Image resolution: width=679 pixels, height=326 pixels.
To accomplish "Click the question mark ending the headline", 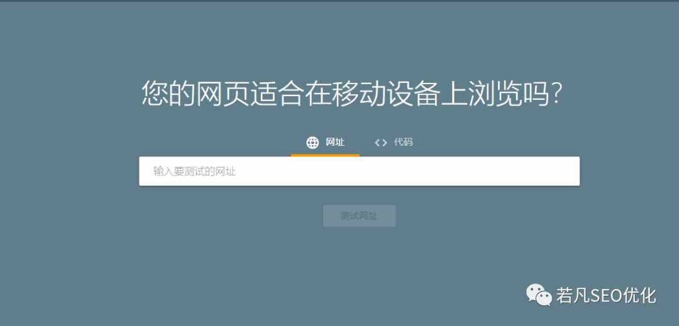I will point(556,94).
